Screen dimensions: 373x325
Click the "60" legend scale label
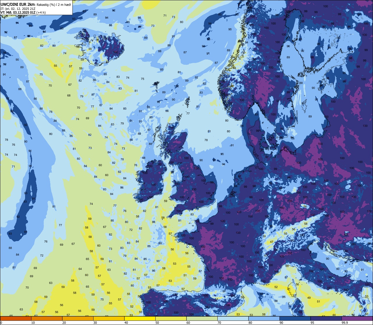click(x=188, y=323)
